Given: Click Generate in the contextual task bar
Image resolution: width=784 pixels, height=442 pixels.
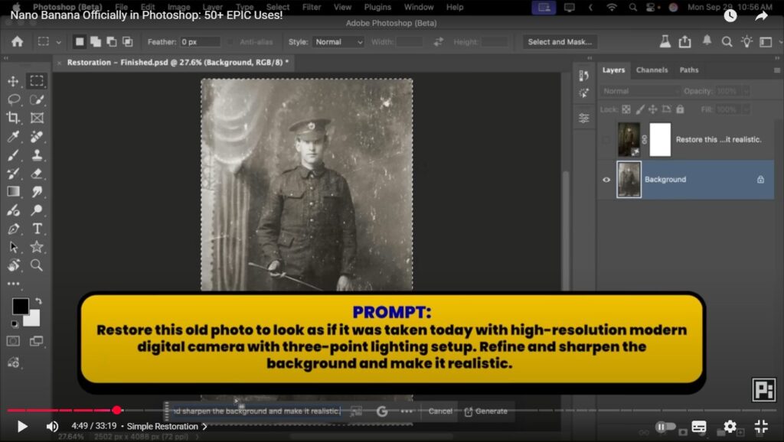Looking at the screenshot, I should (485, 411).
